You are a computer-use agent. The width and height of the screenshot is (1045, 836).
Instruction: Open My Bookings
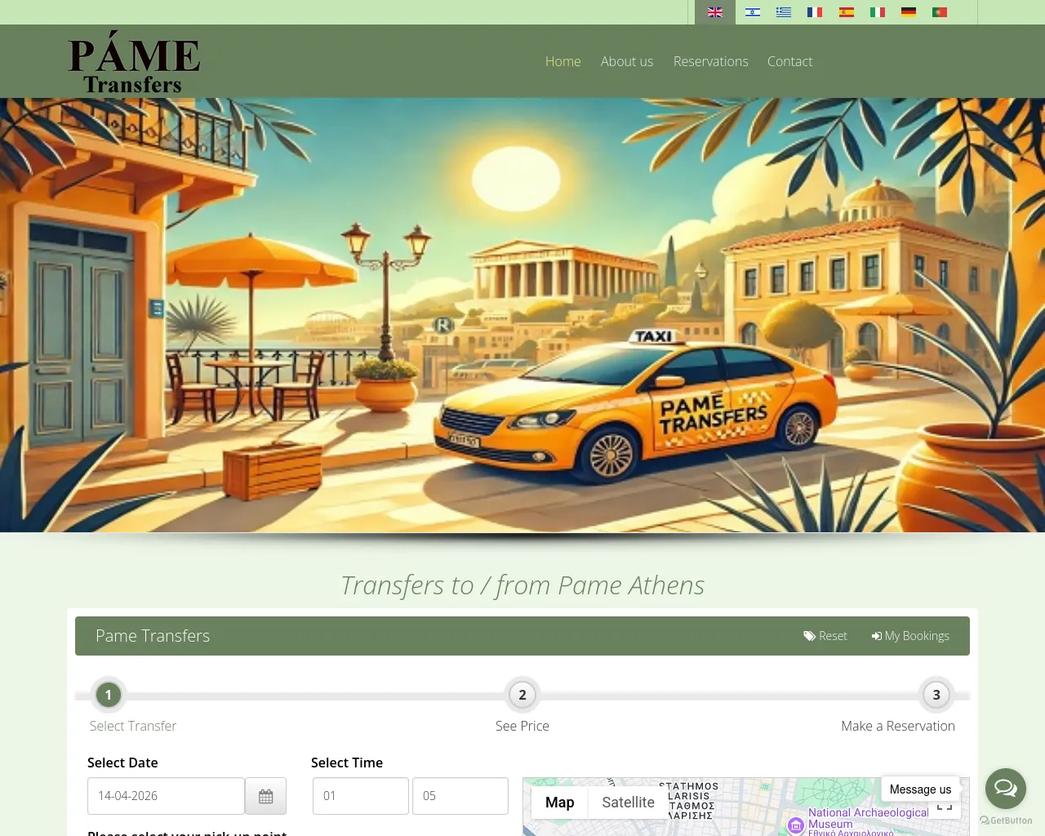click(910, 635)
